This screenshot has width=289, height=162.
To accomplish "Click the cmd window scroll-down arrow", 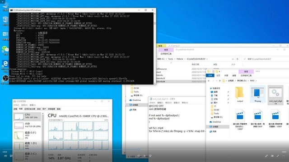I will 154,83.
